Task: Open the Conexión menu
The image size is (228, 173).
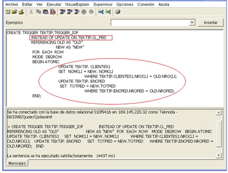Action: coord(146,4)
